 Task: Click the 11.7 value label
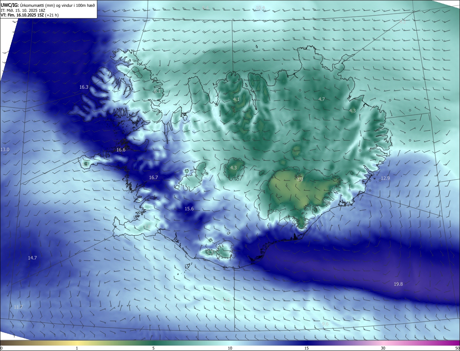pos(18,307)
